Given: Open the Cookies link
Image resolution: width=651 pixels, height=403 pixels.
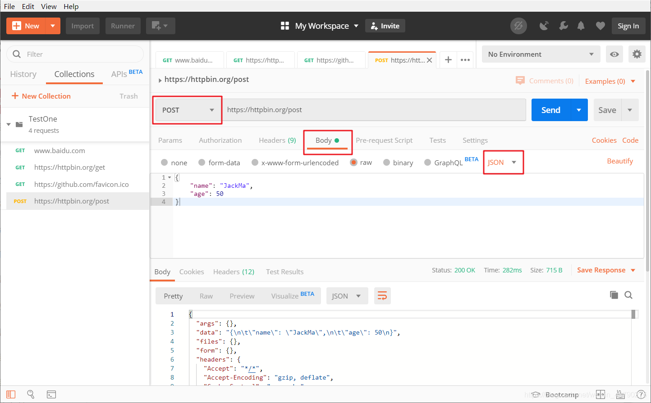Looking at the screenshot, I should 604,140.
